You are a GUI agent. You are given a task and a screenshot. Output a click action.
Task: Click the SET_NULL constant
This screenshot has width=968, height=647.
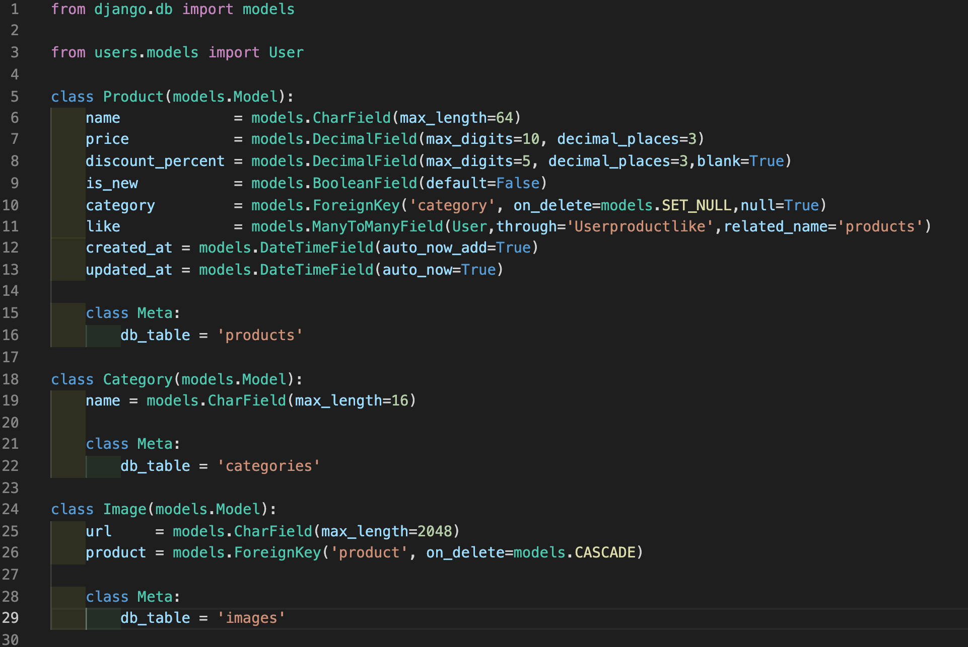point(696,205)
